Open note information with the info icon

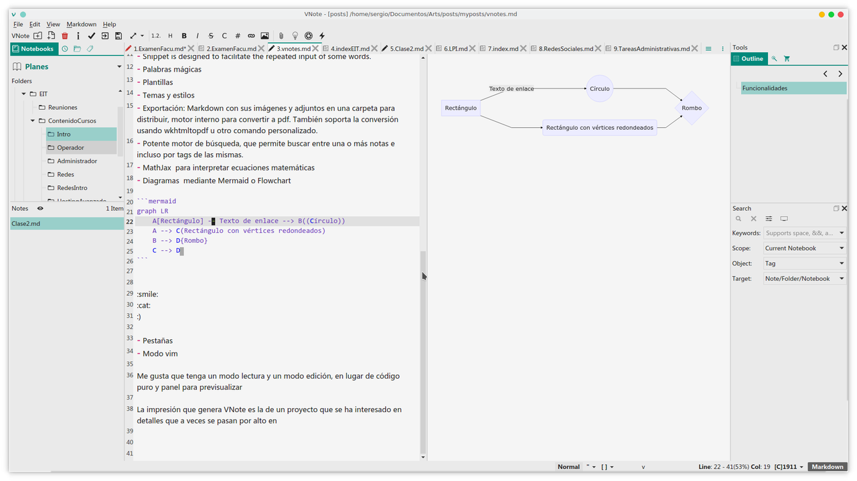point(78,35)
